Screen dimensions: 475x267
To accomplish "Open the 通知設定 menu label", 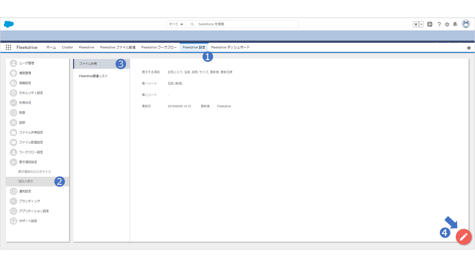I will pos(25,191).
